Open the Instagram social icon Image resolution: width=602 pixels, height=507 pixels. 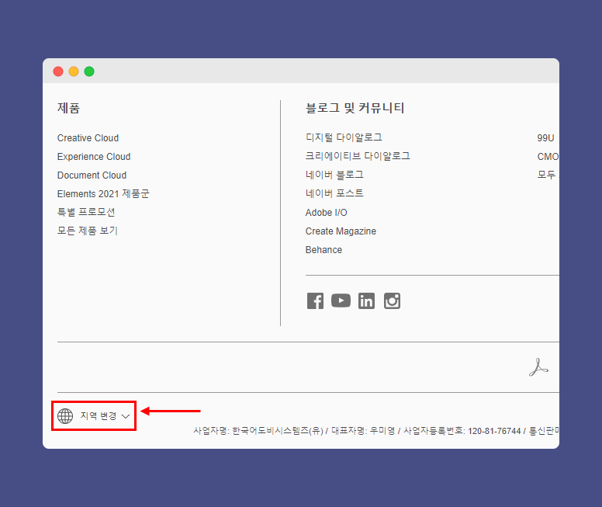[x=392, y=301]
